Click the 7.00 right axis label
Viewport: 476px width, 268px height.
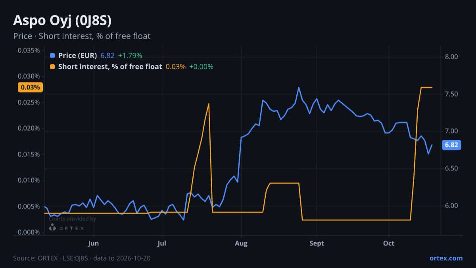tap(451, 131)
